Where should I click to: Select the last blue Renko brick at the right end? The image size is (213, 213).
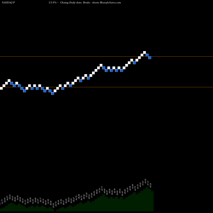[150, 58]
